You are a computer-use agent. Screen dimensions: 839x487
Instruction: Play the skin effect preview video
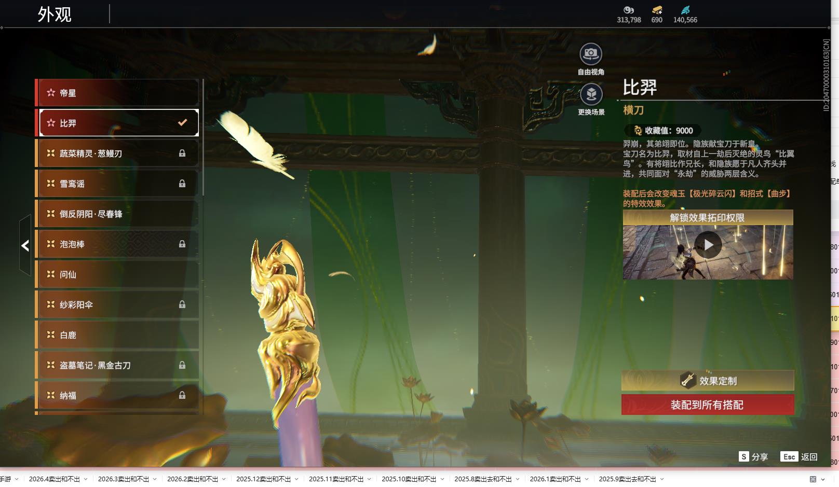click(x=708, y=245)
